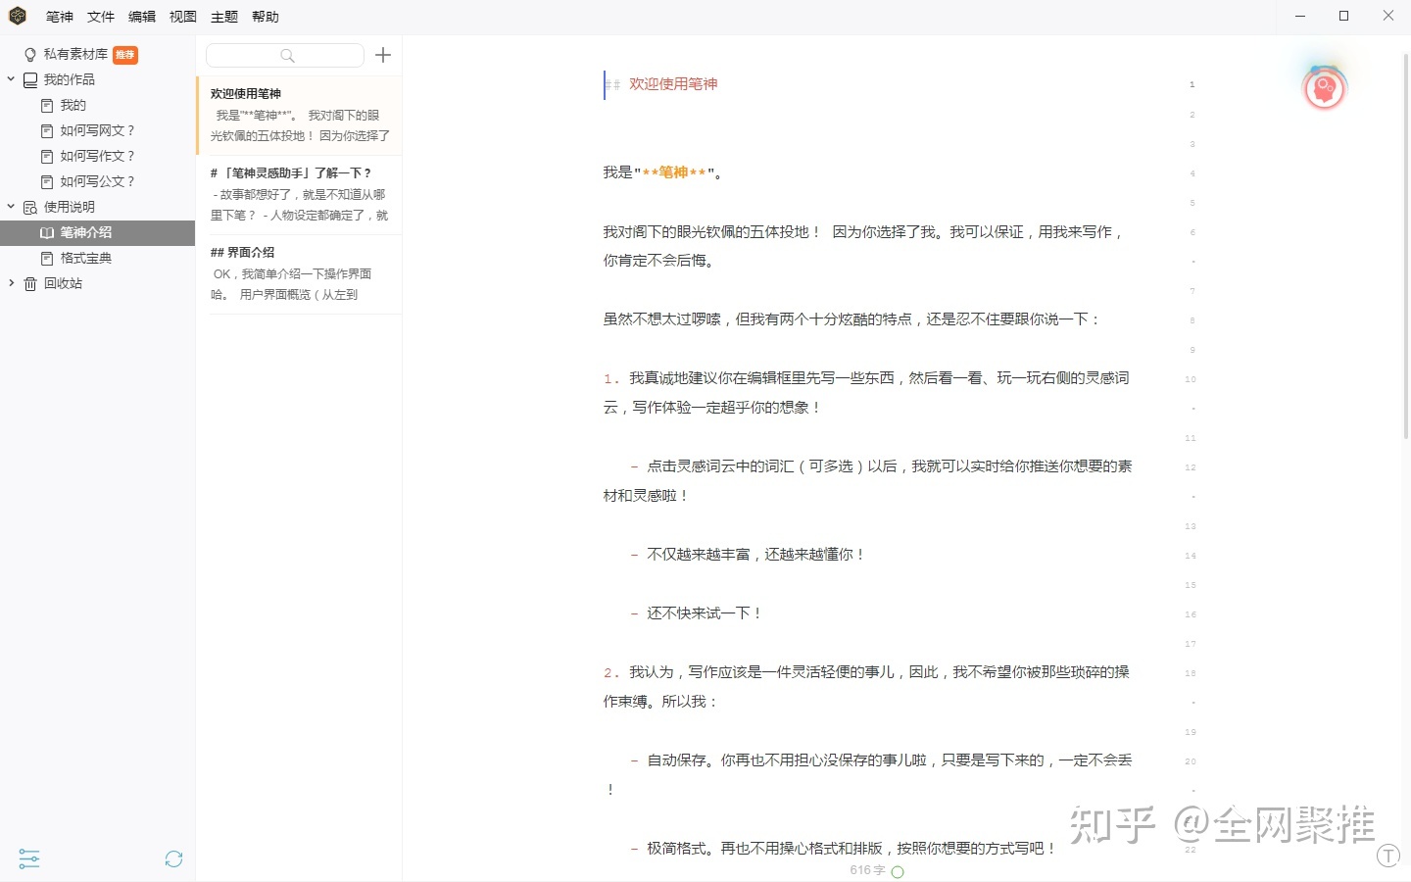Open the 如何写公文？ notebook
Image resolution: width=1411 pixels, height=882 pixels.
[98, 181]
